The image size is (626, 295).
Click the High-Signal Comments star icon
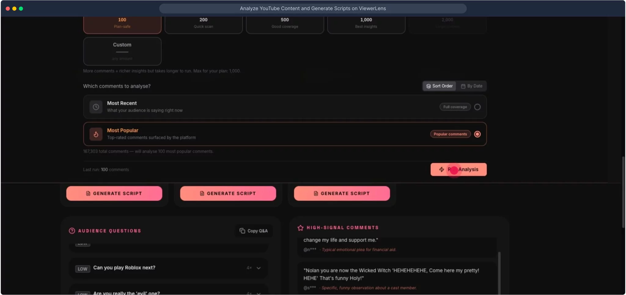click(x=300, y=228)
